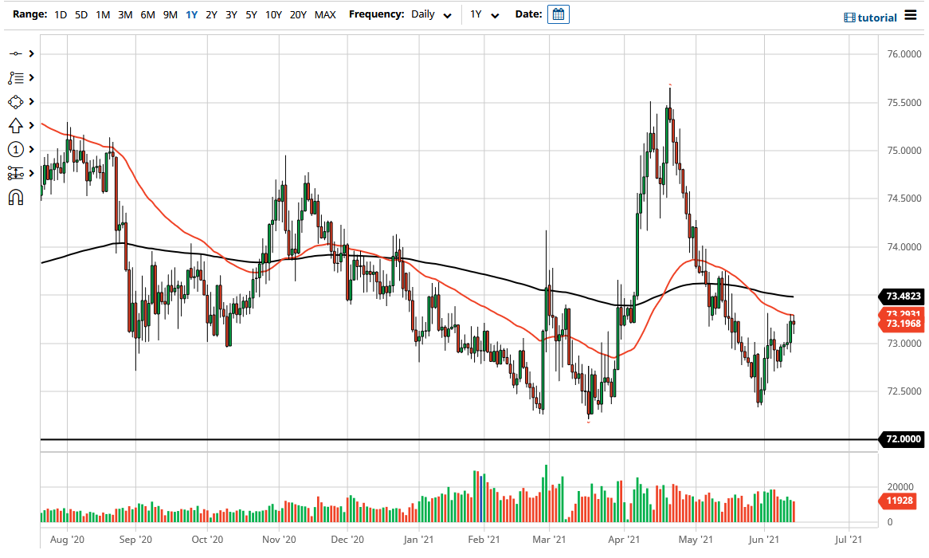Select the 5D range option
Image resolution: width=929 pixels, height=558 pixels.
pyautogui.click(x=80, y=14)
